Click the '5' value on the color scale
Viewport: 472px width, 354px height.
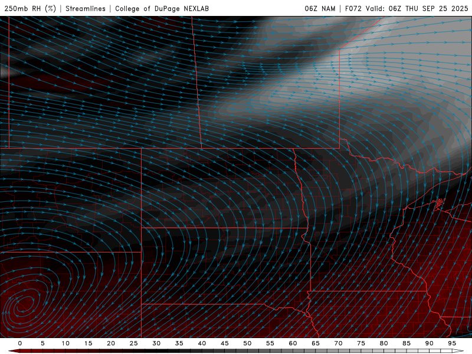(42, 343)
